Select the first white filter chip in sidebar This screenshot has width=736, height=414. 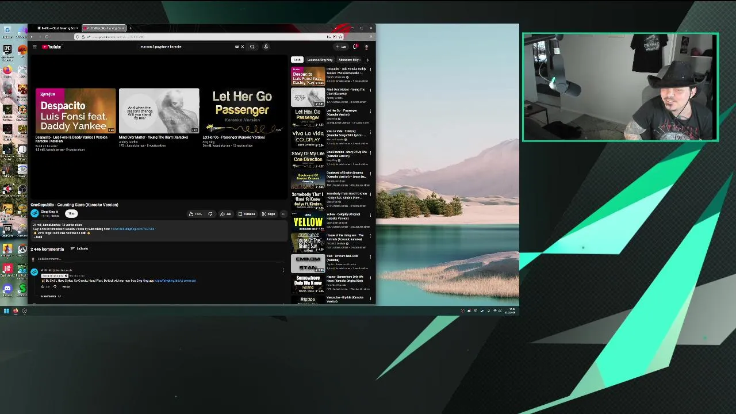297,60
